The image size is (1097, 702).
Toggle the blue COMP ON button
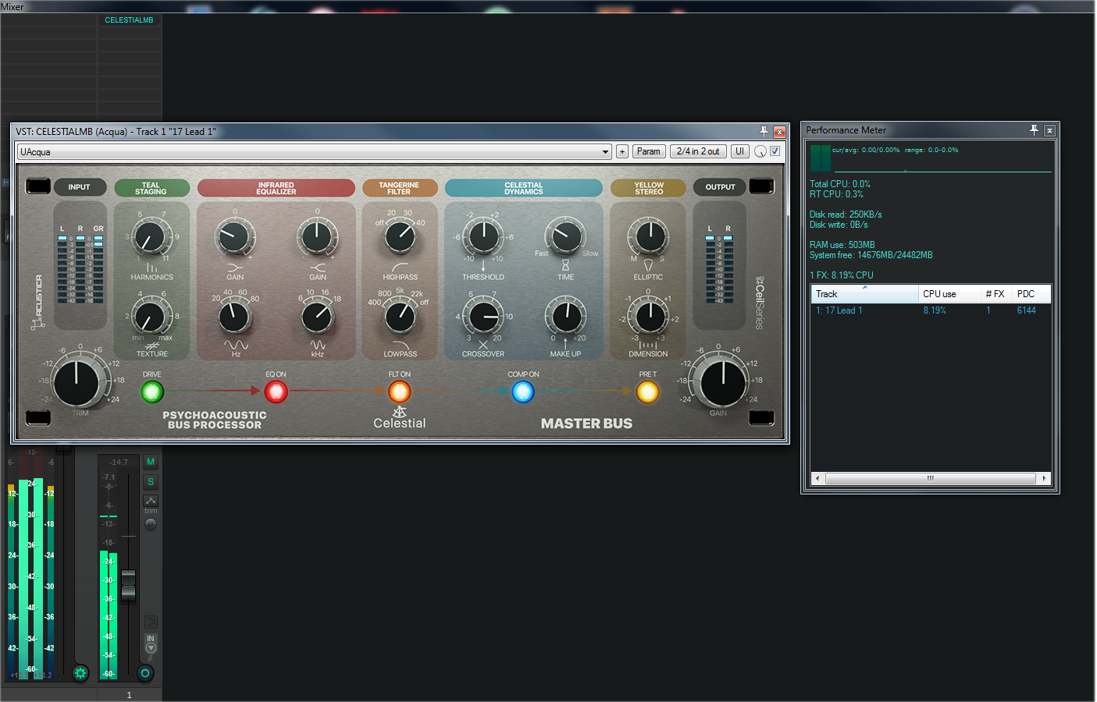tap(523, 392)
